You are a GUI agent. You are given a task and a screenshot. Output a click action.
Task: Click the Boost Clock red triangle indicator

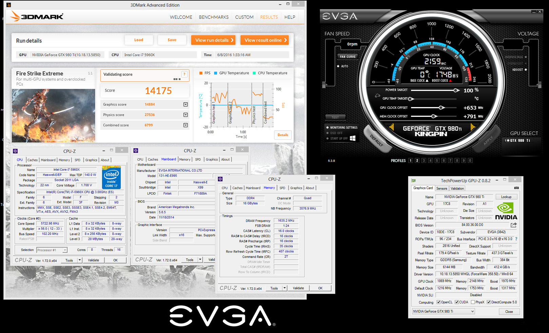click(450, 81)
